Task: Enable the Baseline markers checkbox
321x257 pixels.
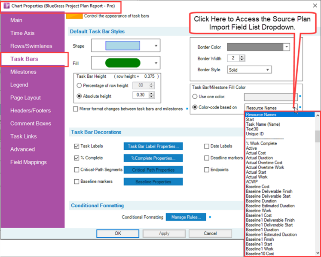Action: point(76,181)
